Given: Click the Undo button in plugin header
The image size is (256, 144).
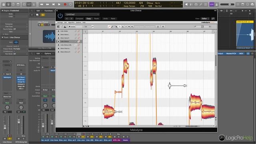Looking at the screenshot, I should (x=106, y=19).
